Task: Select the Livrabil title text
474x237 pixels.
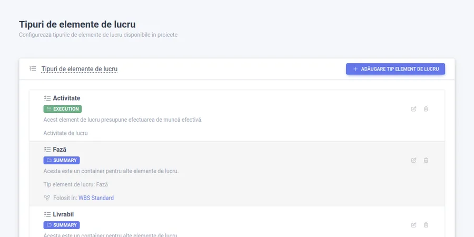Action: coord(63,214)
